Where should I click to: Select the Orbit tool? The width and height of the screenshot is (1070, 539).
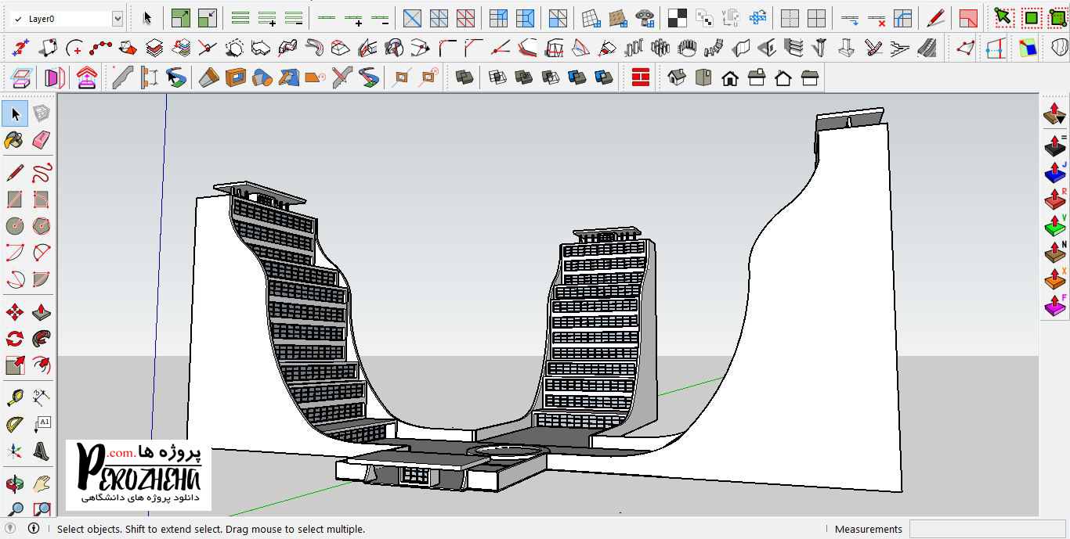point(14,483)
